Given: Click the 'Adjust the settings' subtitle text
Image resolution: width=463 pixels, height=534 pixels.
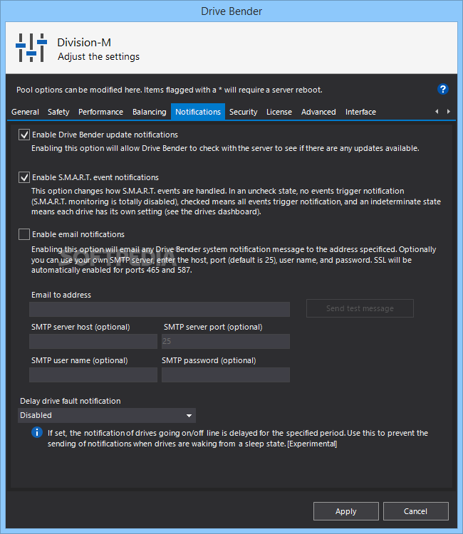Looking at the screenshot, I should click(98, 56).
